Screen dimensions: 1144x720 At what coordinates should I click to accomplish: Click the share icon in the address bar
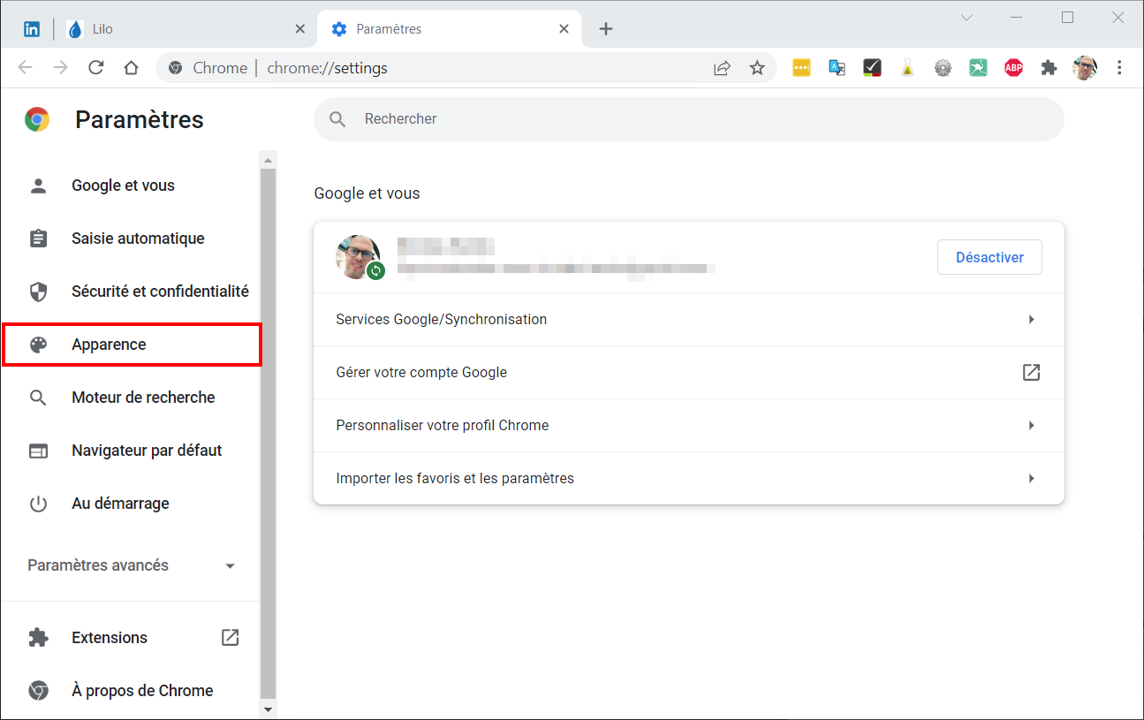tap(722, 68)
